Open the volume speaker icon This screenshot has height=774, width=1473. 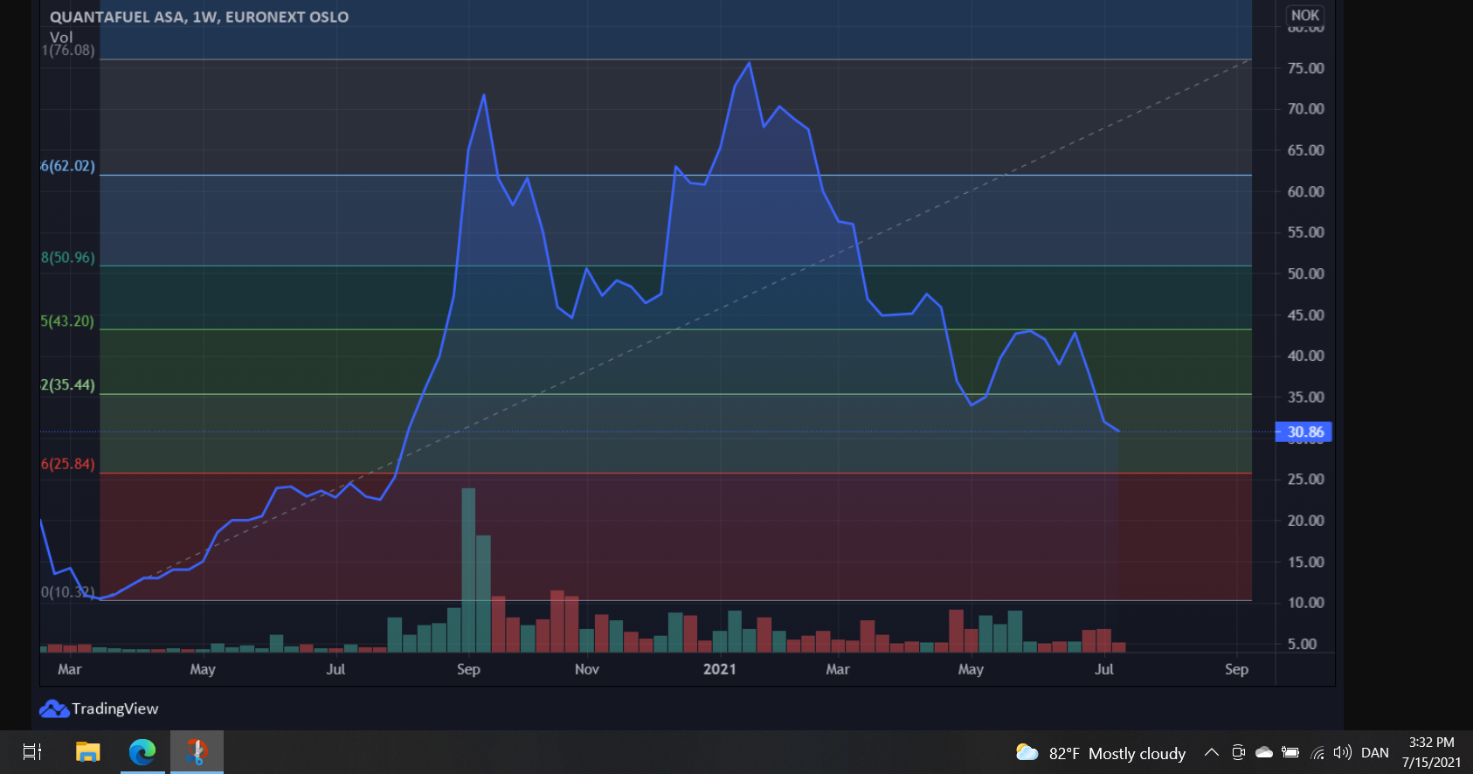click(x=1343, y=752)
